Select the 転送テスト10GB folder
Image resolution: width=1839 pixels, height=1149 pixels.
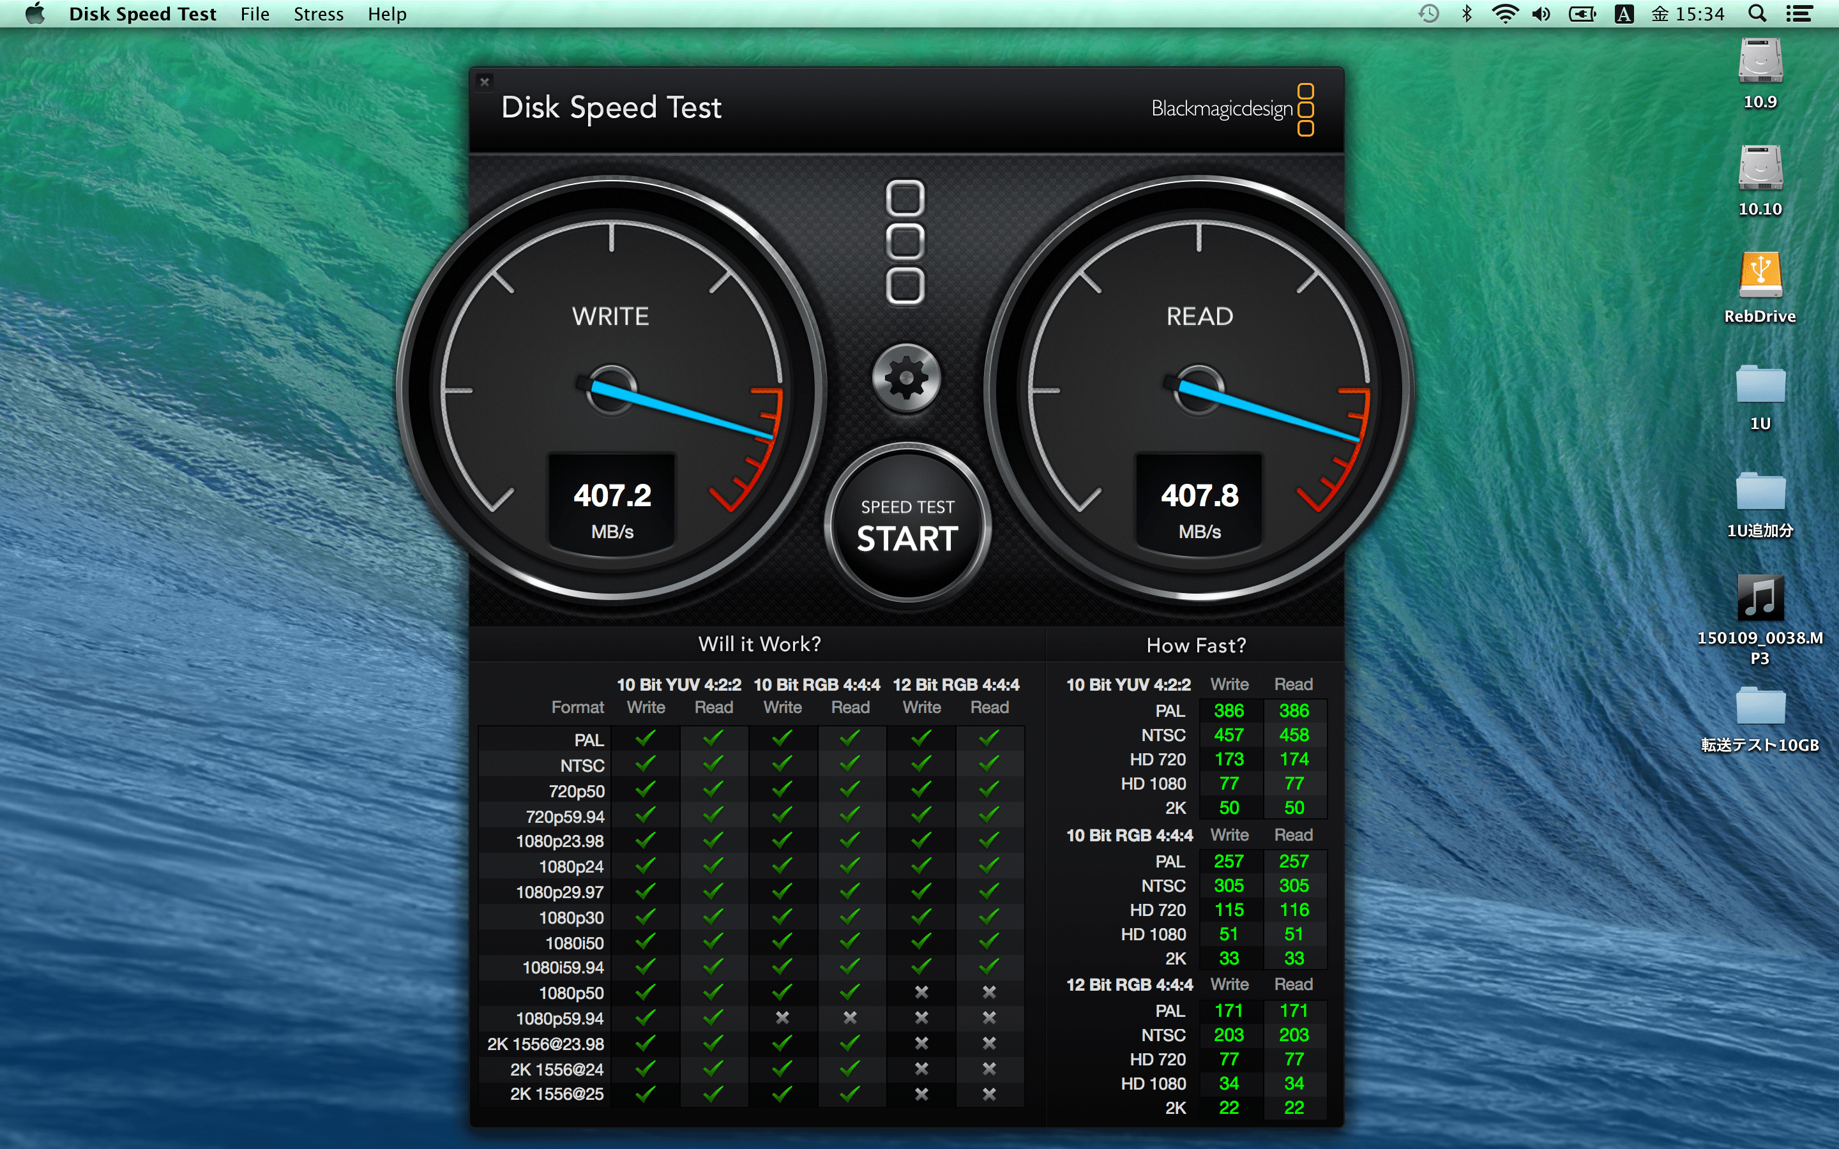pos(1760,706)
